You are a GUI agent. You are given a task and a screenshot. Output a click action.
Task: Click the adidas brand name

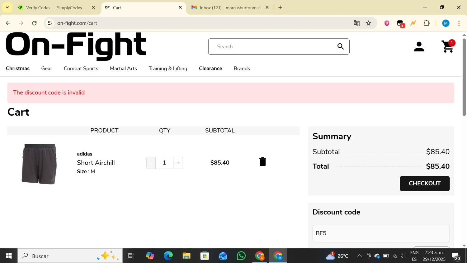tap(85, 154)
